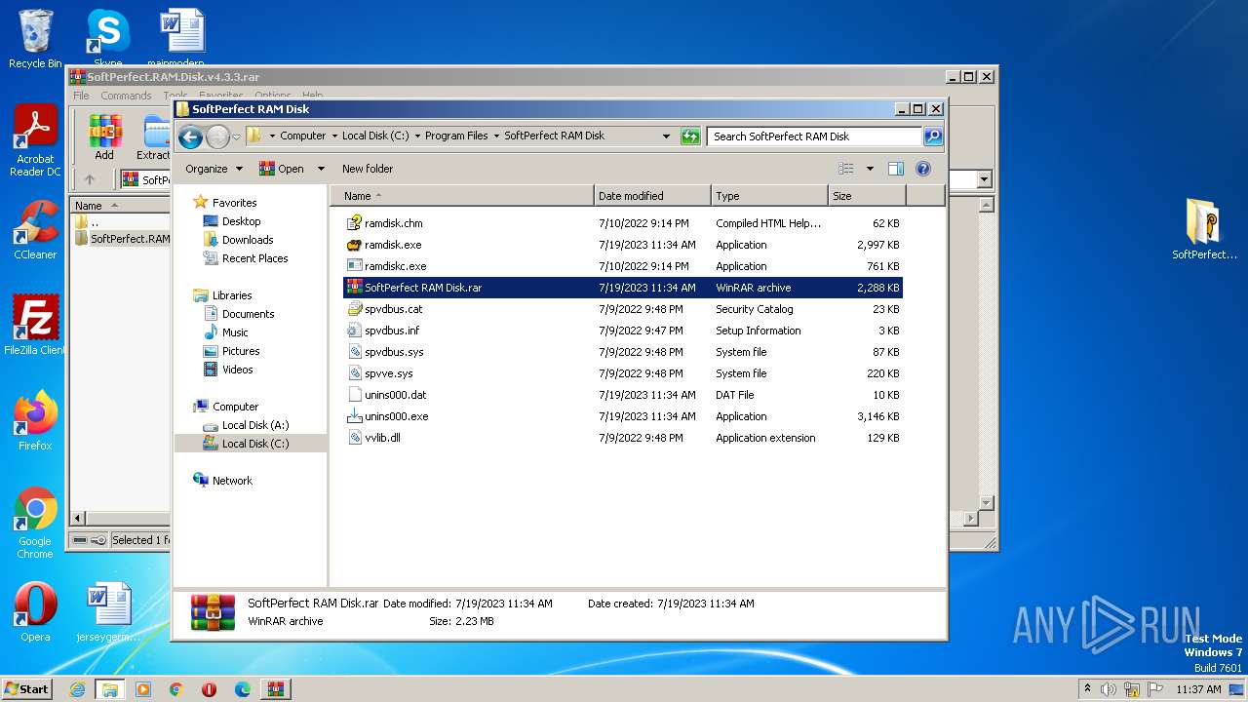Expand WinRAR path dropdown at right
Viewport: 1248px width, 702px height.
coord(984,179)
